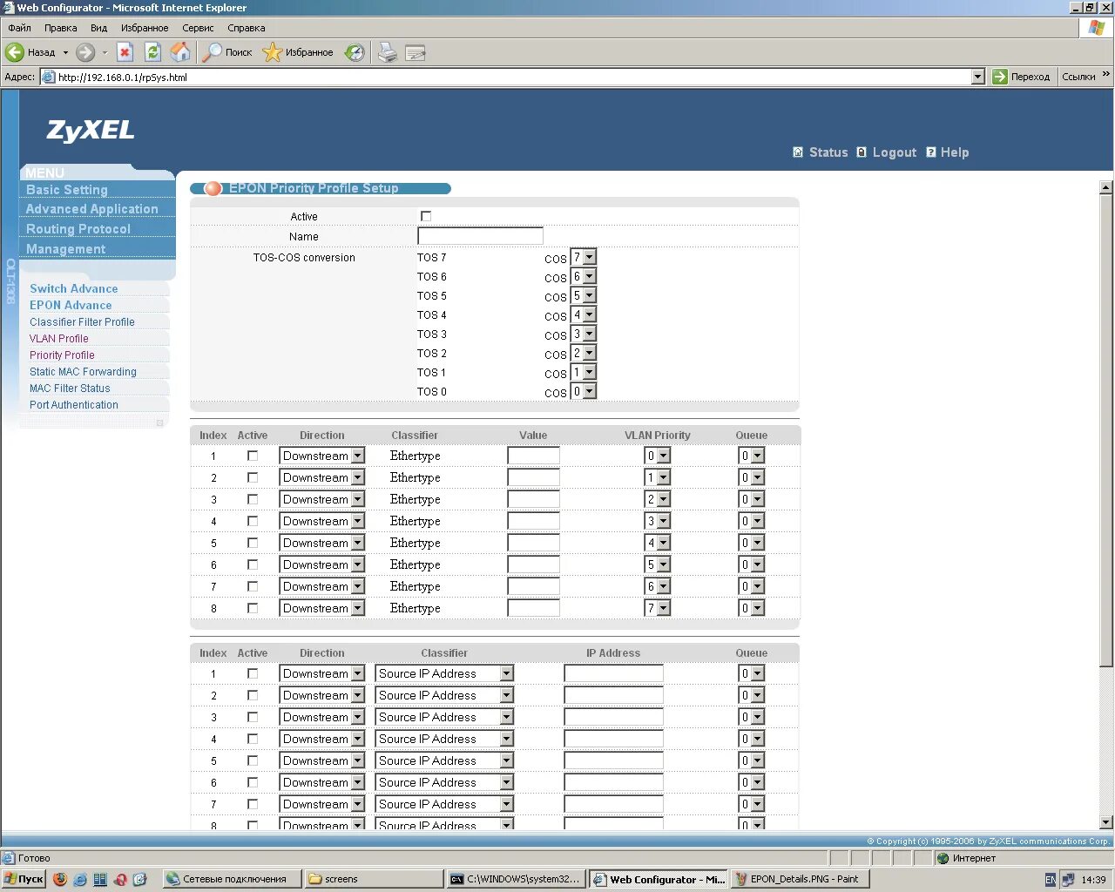Open the TOS 0 COS dropdown
The width and height of the screenshot is (1115, 892).
coord(584,391)
